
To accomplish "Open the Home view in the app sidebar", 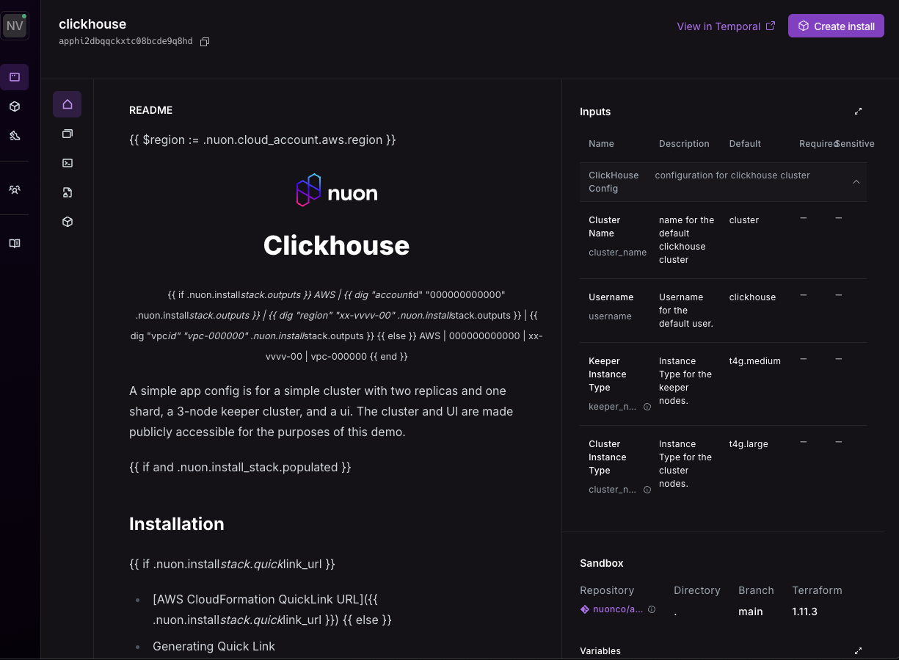I will click(x=67, y=104).
